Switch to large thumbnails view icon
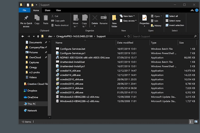The image size is (200, 133). (x=196, y=122)
